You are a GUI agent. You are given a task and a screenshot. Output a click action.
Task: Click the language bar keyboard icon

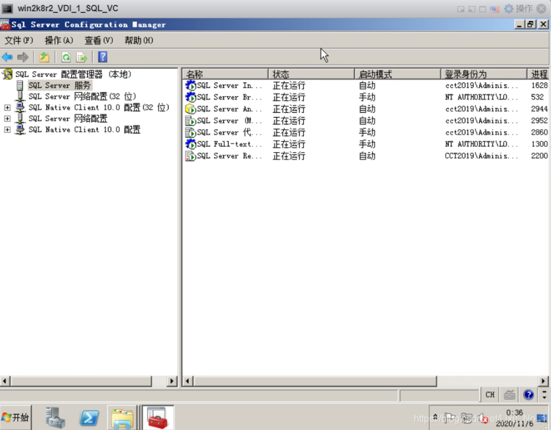coord(509,395)
